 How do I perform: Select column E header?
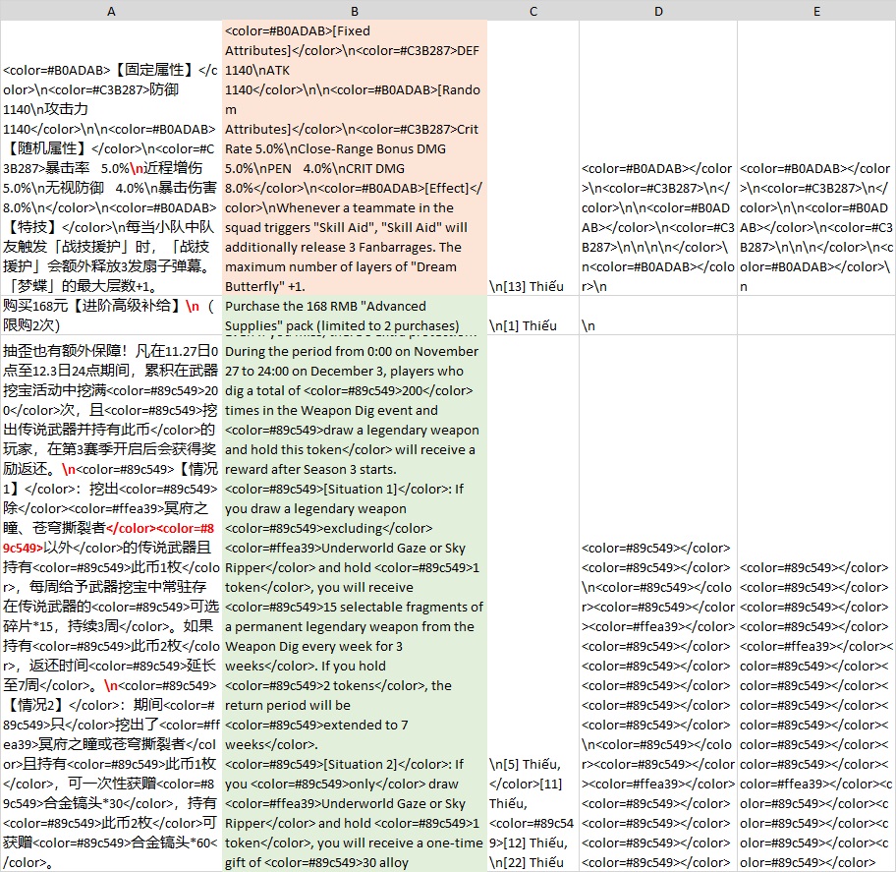click(x=815, y=11)
